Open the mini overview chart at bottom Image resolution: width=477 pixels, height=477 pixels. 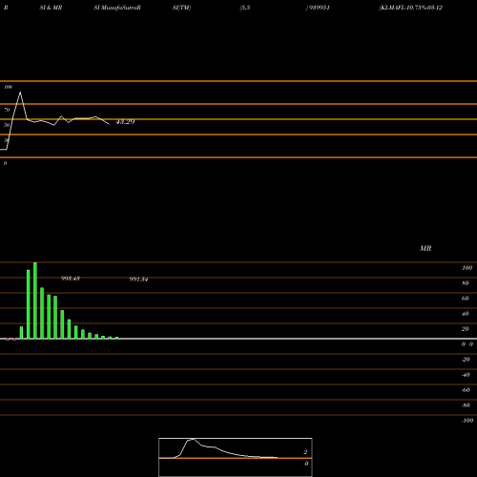coord(236,457)
